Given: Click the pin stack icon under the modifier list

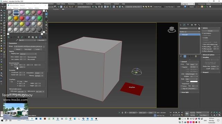Looking at the screenshot, I should pos(181,56).
